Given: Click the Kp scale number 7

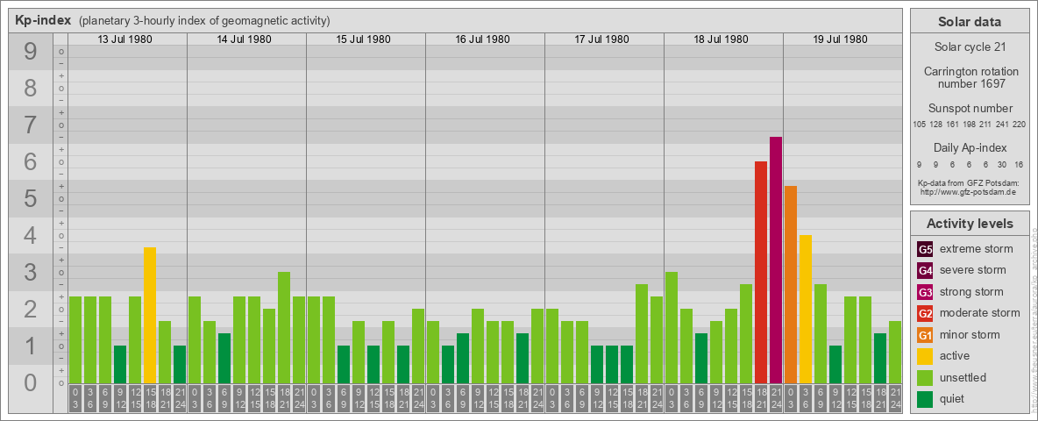Looking at the screenshot, I should pyautogui.click(x=30, y=125).
